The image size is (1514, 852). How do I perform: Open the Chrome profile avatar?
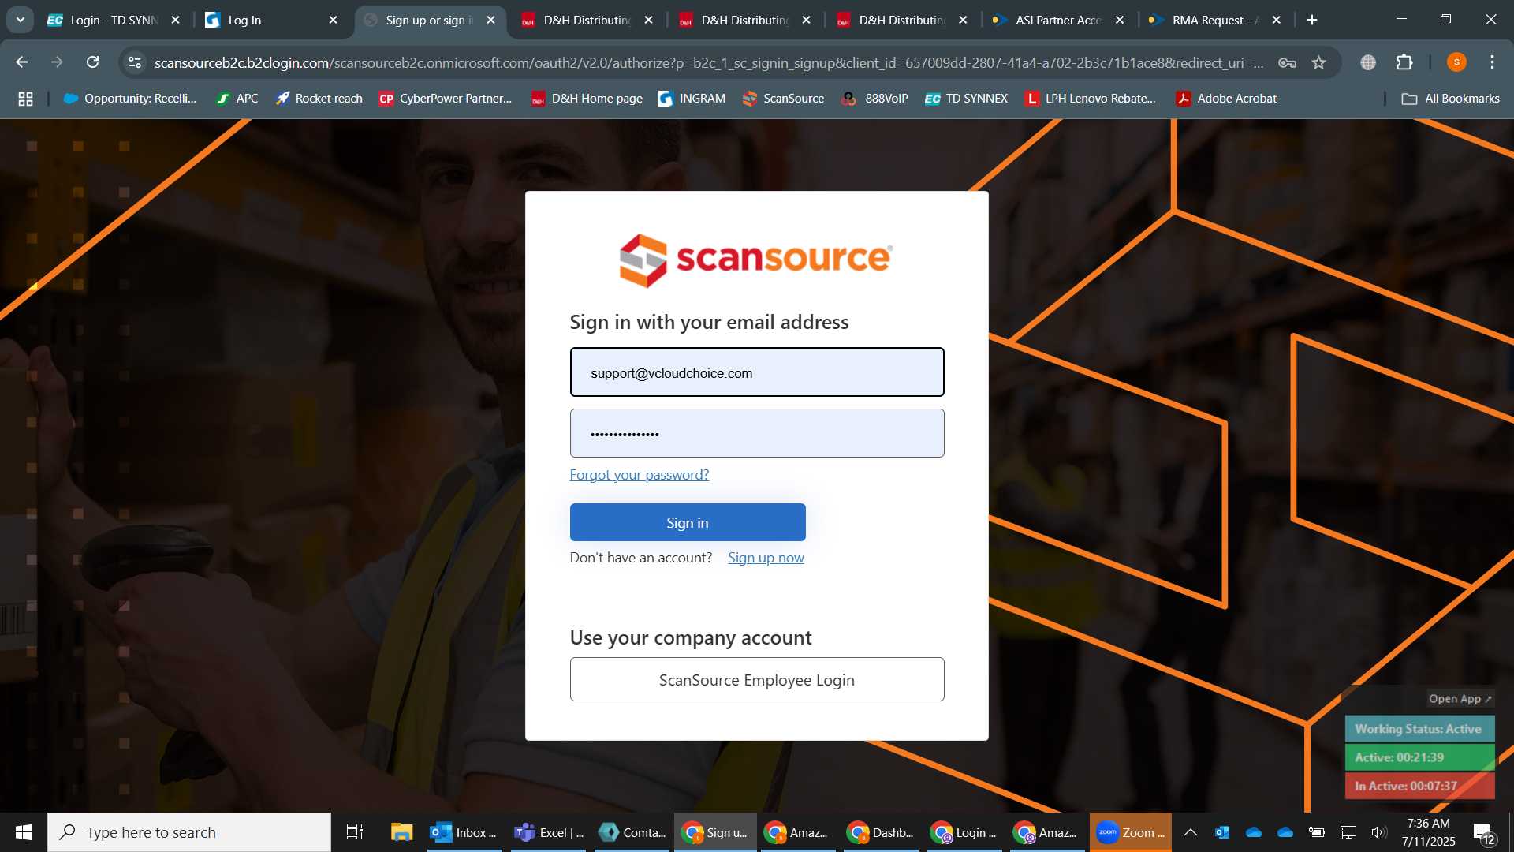1456,62
